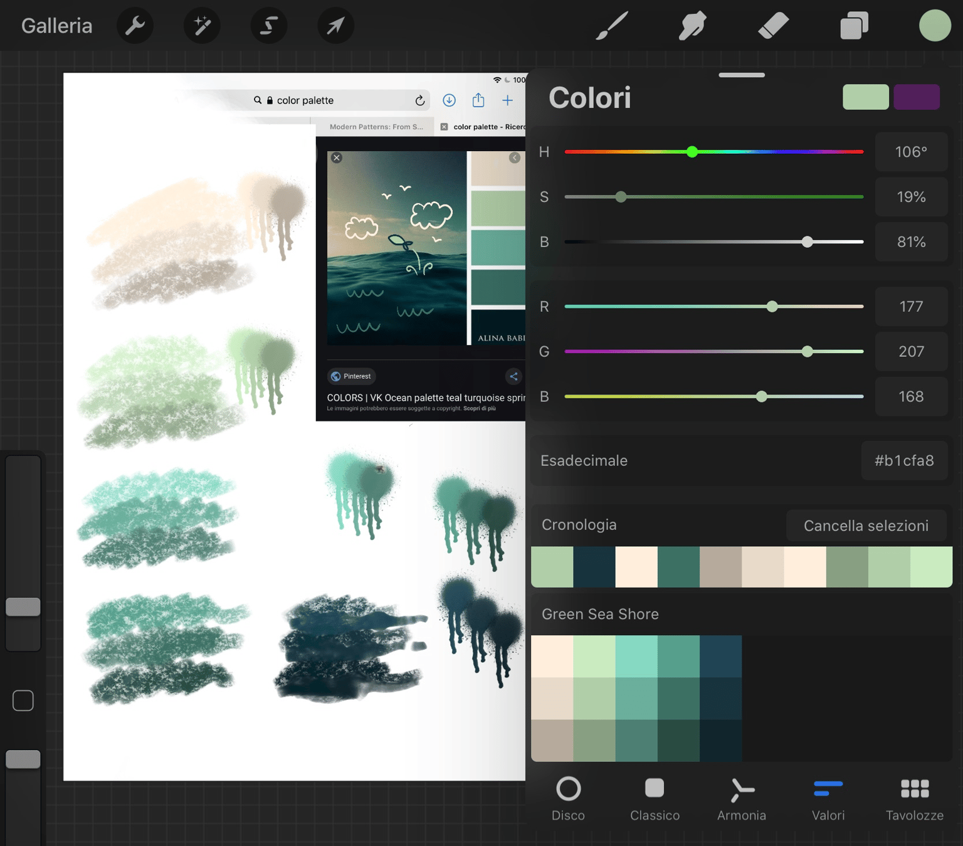Click the Blue channel slider handle
This screenshot has width=963, height=846.
click(762, 397)
